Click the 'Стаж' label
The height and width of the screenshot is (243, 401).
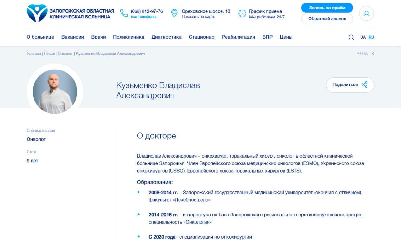32,152
